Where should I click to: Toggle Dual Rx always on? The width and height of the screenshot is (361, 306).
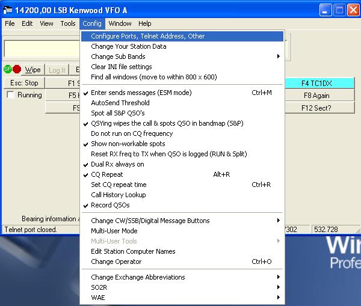point(182,164)
